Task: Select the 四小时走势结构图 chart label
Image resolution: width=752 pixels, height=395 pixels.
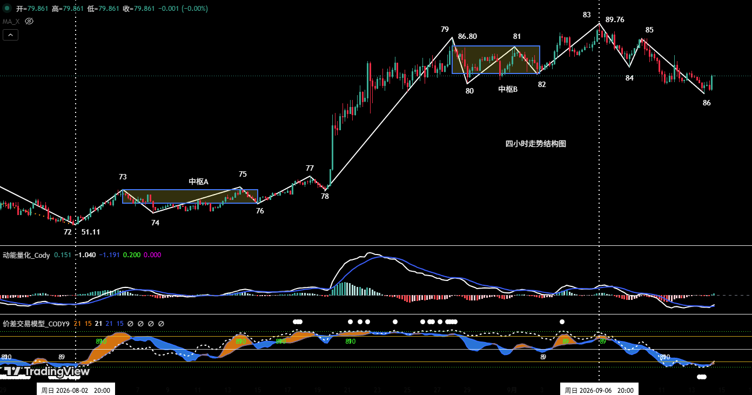Action: point(535,144)
